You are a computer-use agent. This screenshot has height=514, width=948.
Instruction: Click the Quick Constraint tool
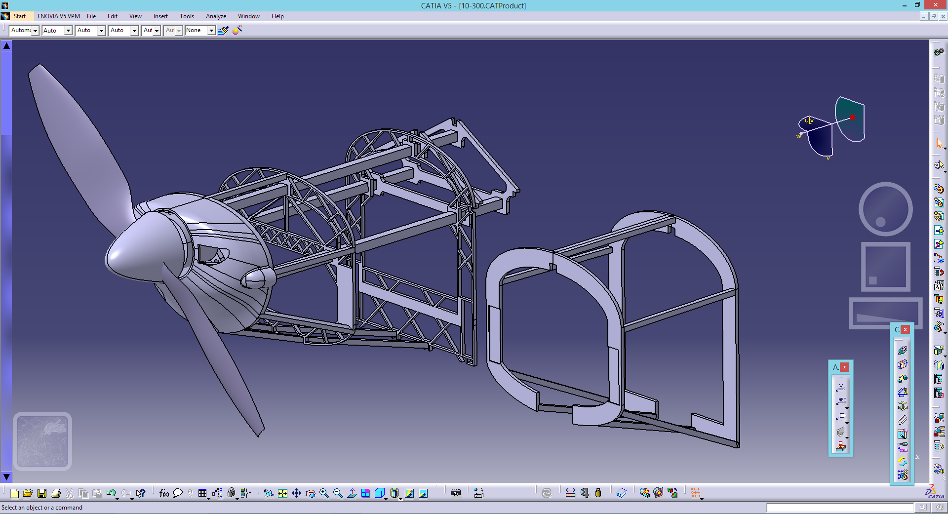pyautogui.click(x=903, y=434)
